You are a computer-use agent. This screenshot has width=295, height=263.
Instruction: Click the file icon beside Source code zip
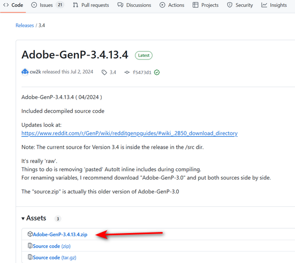pos(30,246)
